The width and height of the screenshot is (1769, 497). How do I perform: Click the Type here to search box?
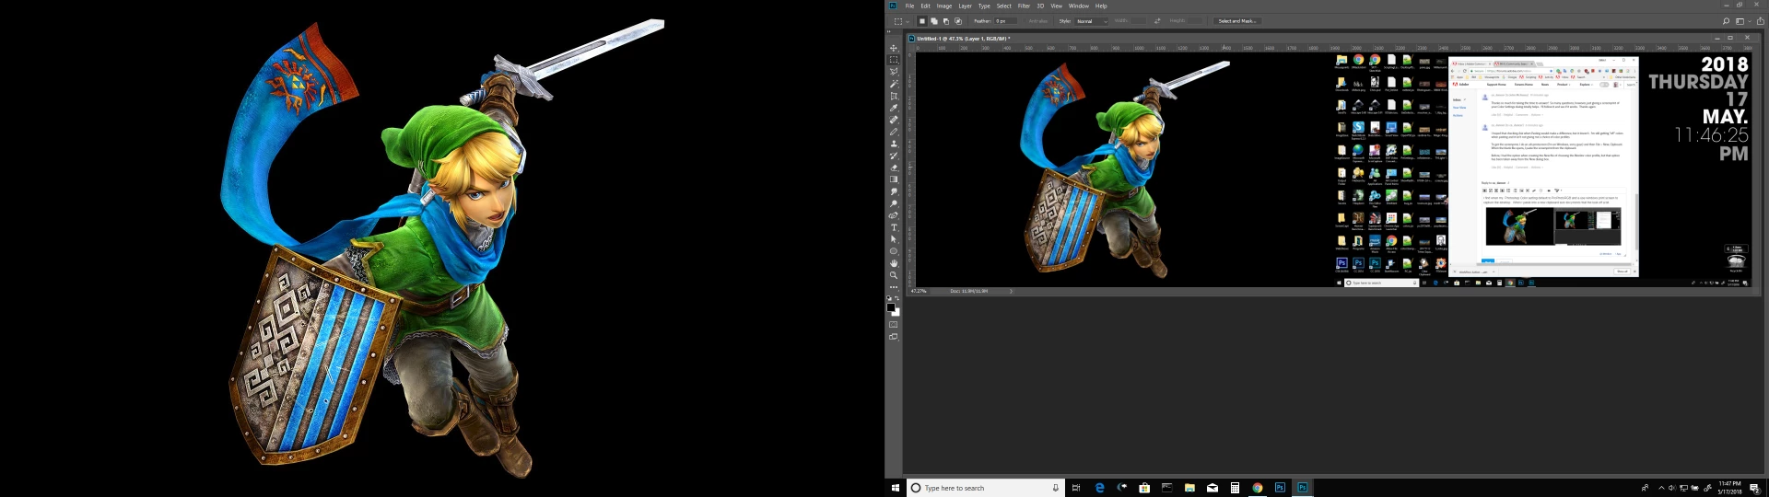coord(986,488)
